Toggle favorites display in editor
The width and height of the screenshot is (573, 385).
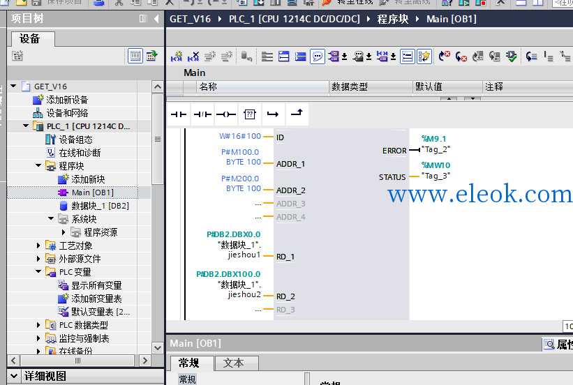pyautogui.click(x=424, y=56)
